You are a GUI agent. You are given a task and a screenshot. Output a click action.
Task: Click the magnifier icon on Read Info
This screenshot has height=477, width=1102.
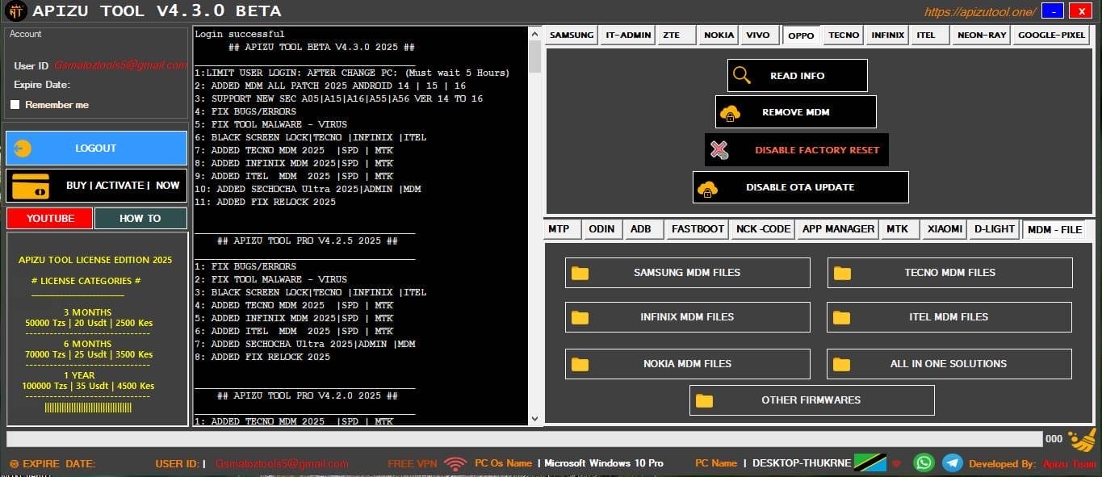741,75
